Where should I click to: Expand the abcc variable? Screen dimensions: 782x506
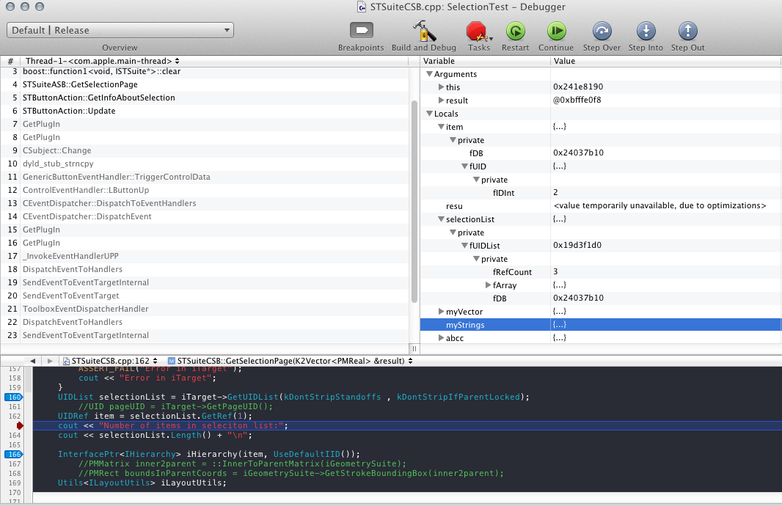point(441,338)
